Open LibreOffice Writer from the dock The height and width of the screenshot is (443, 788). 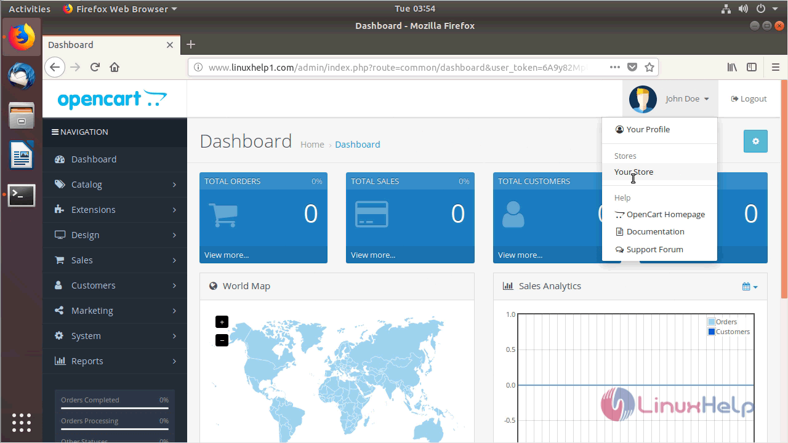click(x=22, y=155)
